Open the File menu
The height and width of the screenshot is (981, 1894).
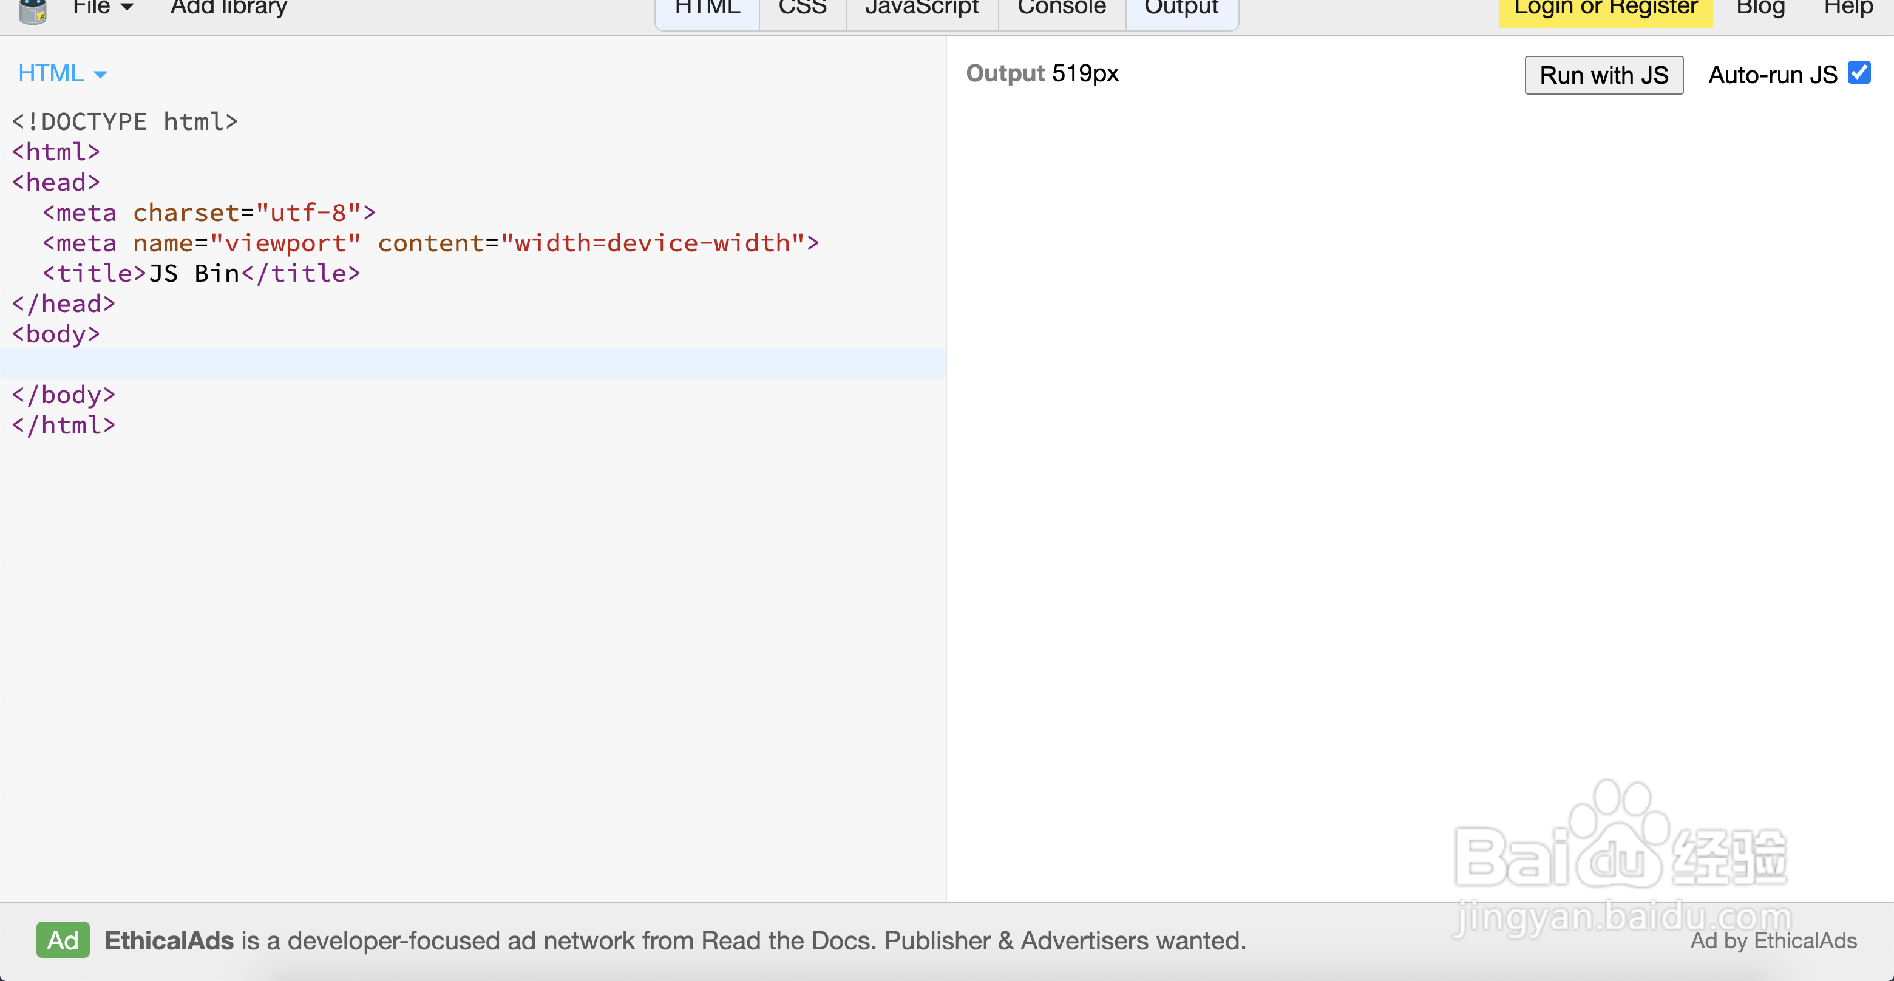(x=103, y=8)
